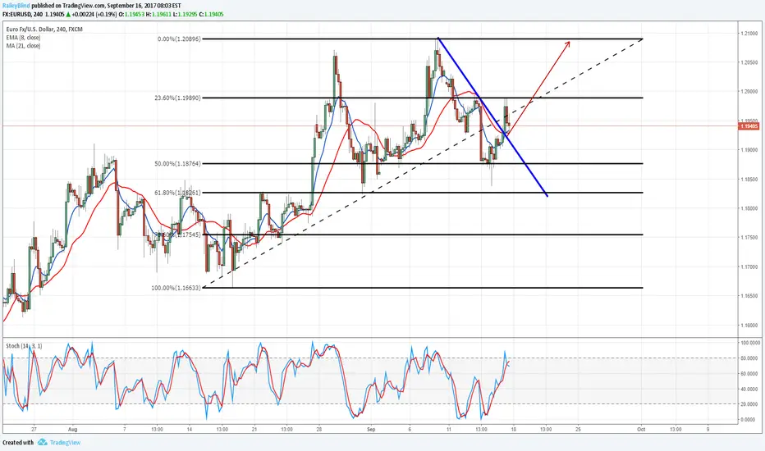765x451 pixels.
Task: Click the high value H:1.19611
Action: pyautogui.click(x=161, y=15)
